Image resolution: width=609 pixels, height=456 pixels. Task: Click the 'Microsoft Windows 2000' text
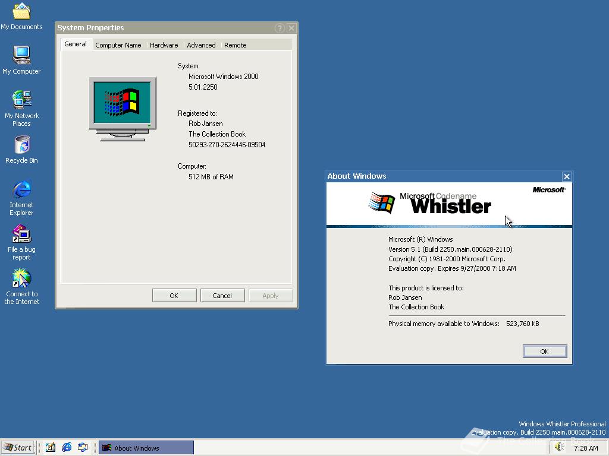(224, 77)
